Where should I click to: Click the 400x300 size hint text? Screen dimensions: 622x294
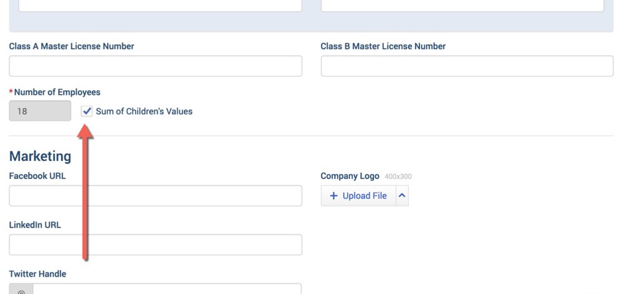coord(398,177)
